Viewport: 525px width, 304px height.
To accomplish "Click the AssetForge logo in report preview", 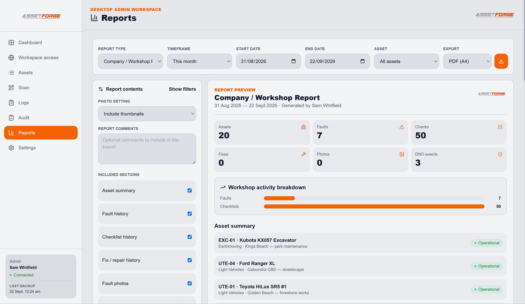I will [491, 94].
